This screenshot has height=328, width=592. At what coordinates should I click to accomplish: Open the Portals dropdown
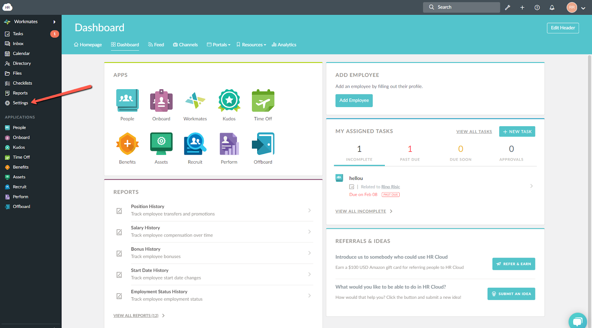tap(219, 45)
